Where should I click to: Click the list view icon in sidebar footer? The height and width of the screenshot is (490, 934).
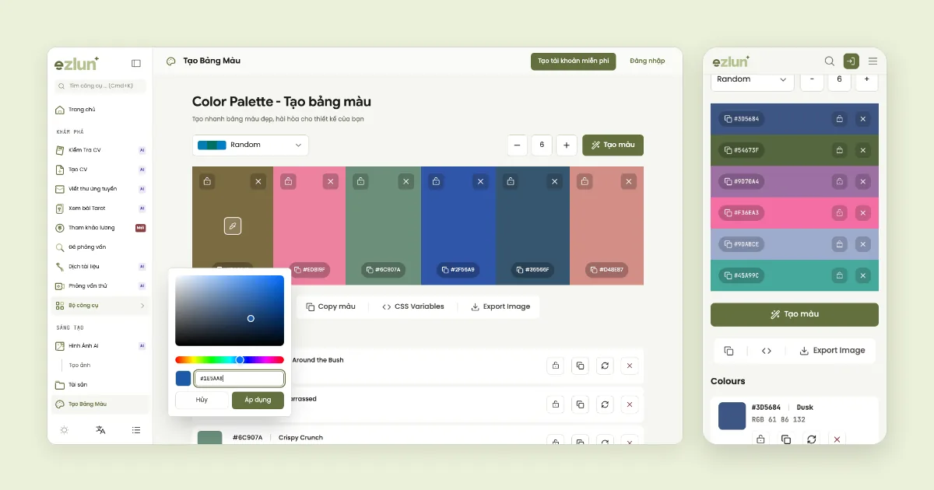[x=136, y=429]
